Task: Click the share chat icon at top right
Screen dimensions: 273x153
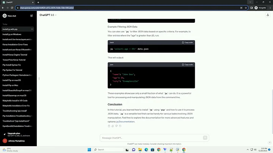Action: coord(268,15)
